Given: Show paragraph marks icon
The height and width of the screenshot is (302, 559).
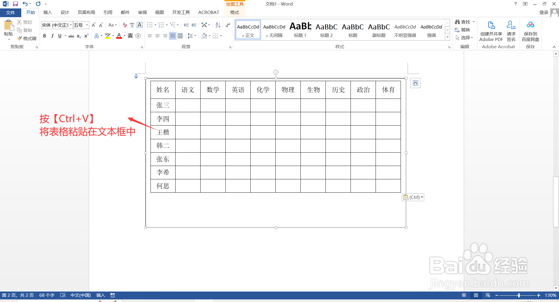Looking at the screenshot, I should coord(228,25).
